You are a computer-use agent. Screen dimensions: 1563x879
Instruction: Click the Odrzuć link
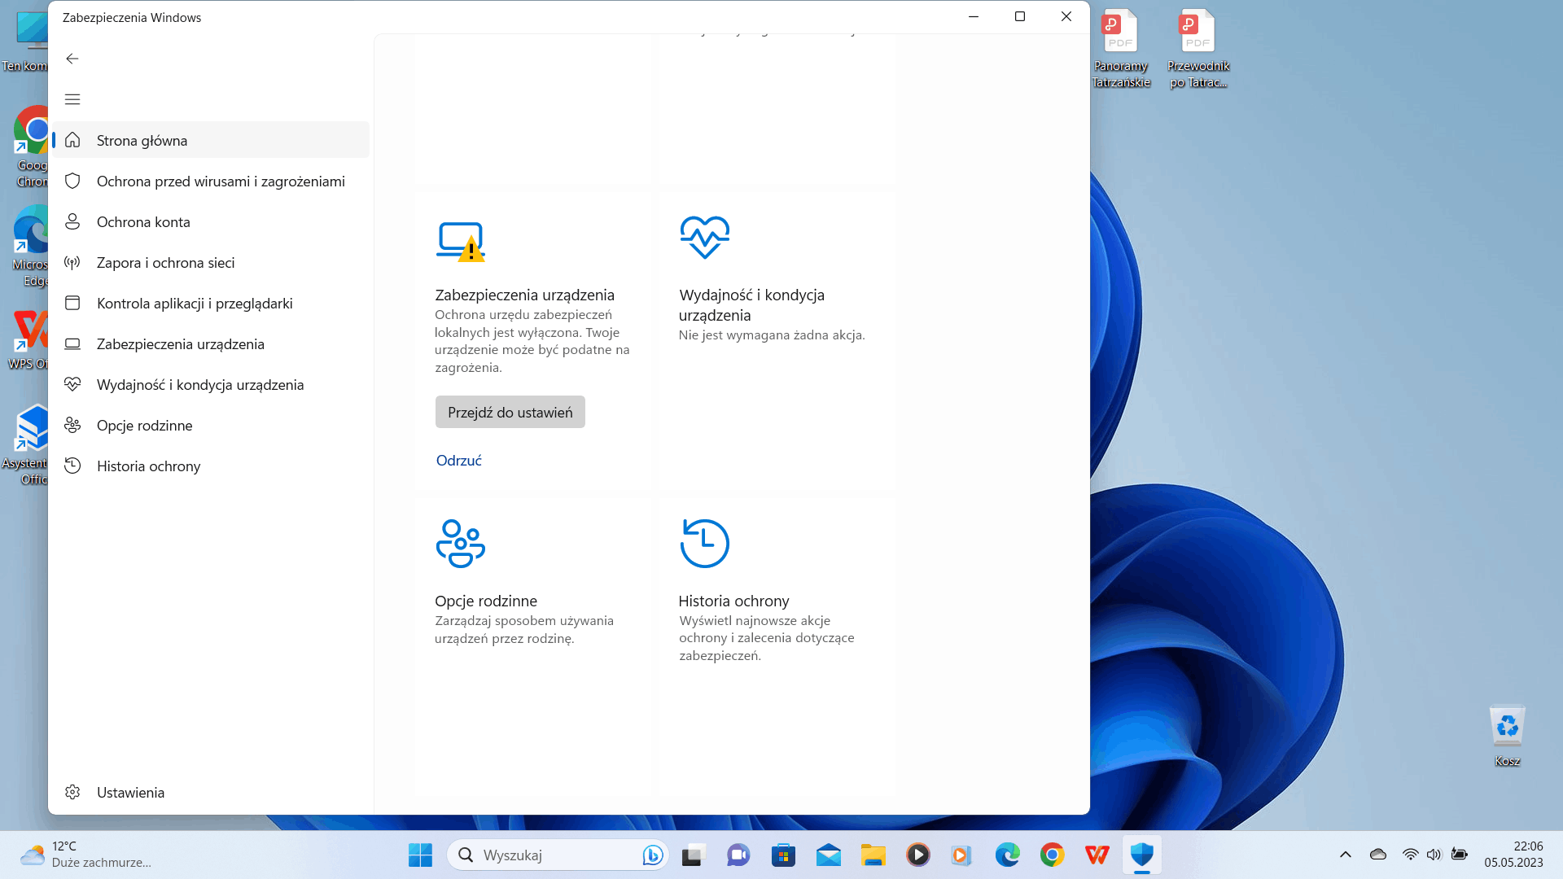coord(458,461)
